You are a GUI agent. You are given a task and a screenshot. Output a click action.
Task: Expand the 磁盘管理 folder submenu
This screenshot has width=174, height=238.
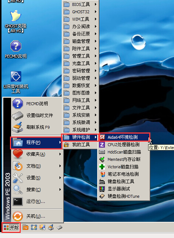point(81,41)
